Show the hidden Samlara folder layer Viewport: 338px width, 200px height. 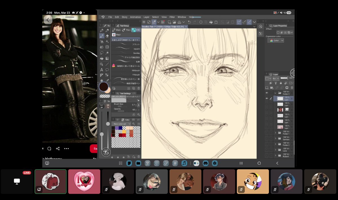(267, 138)
